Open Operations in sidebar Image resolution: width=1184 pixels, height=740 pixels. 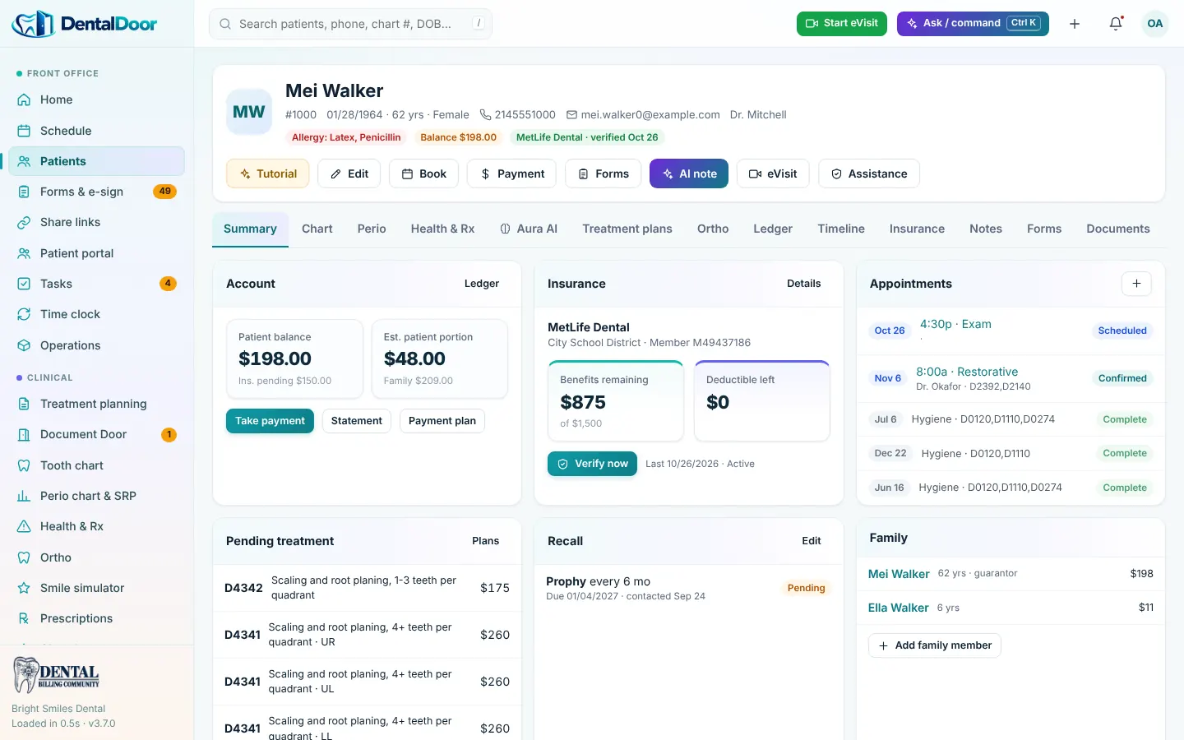[x=96, y=345]
